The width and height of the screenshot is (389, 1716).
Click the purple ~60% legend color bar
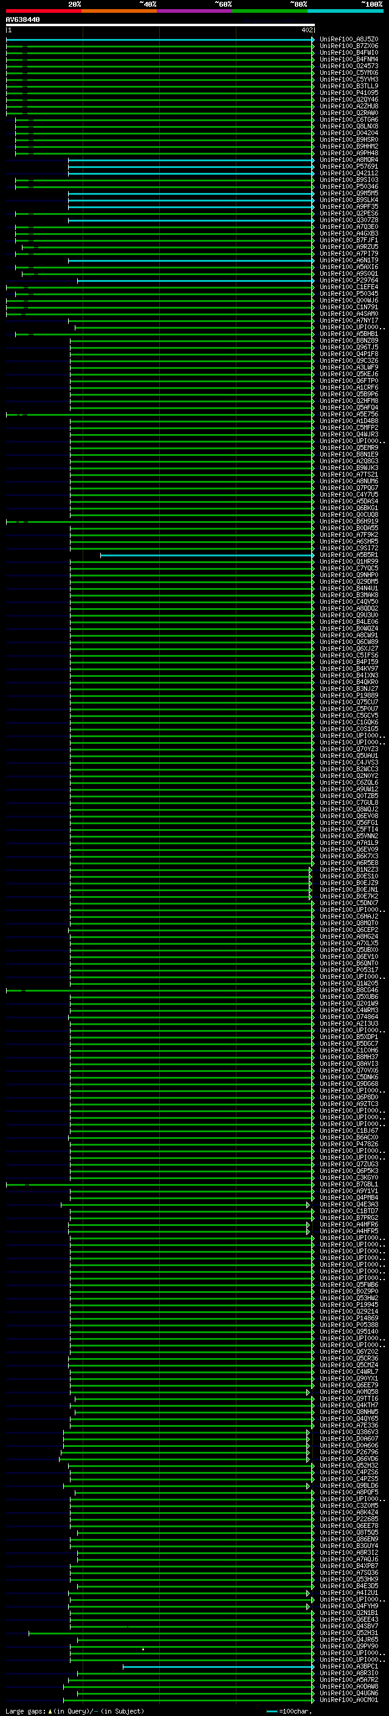195,11
